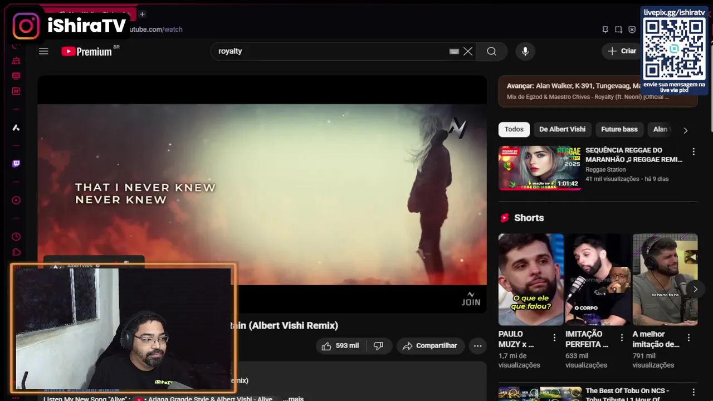Click the magnifier search button
Viewport: 713px width, 401px height.
click(x=491, y=51)
